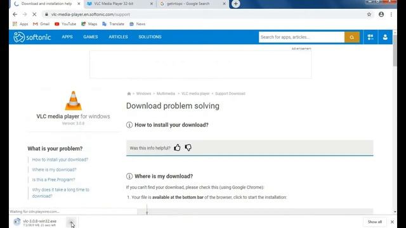Click the VLC cone logo
This screenshot has height=228, width=406.
coord(74,101)
